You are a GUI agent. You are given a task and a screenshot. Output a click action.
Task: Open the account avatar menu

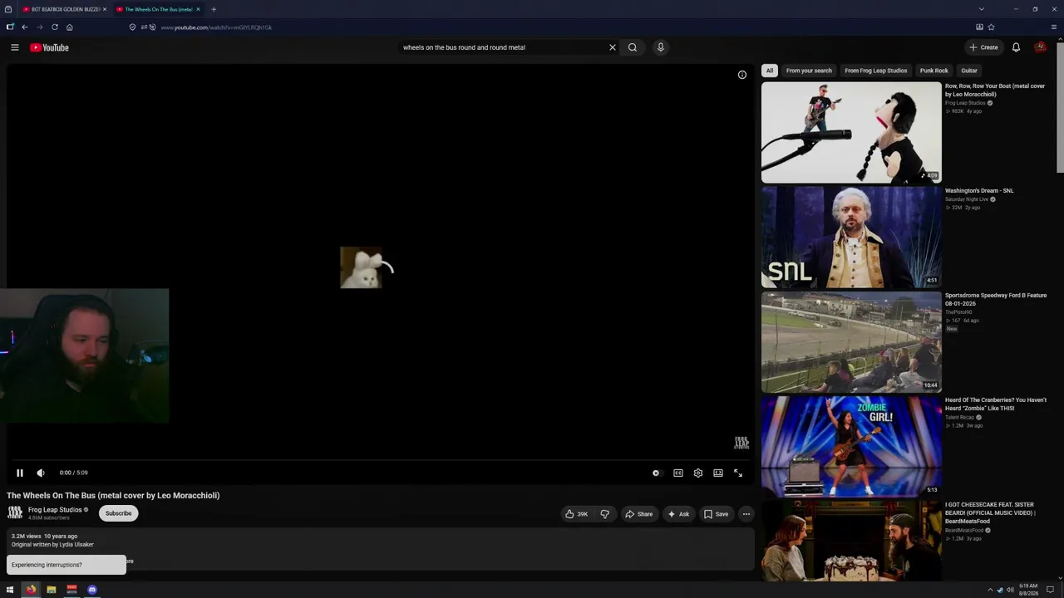point(1040,47)
